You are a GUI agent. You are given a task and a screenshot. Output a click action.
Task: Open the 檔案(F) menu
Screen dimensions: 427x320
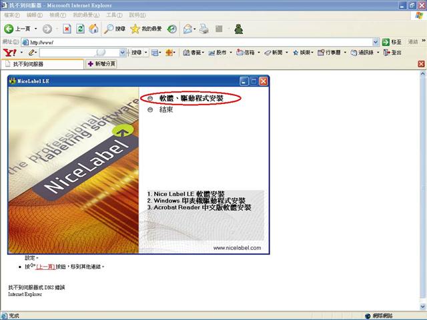click(12, 15)
